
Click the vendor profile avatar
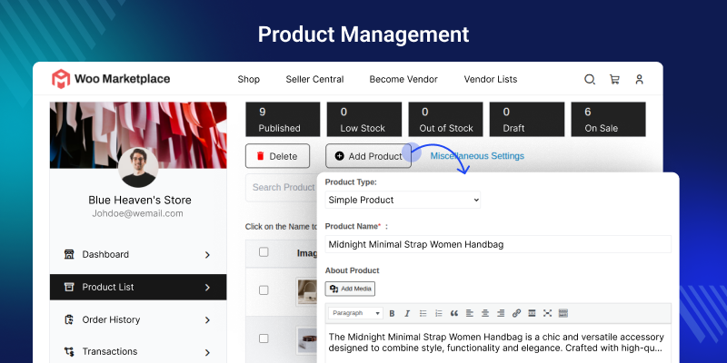[x=138, y=167]
